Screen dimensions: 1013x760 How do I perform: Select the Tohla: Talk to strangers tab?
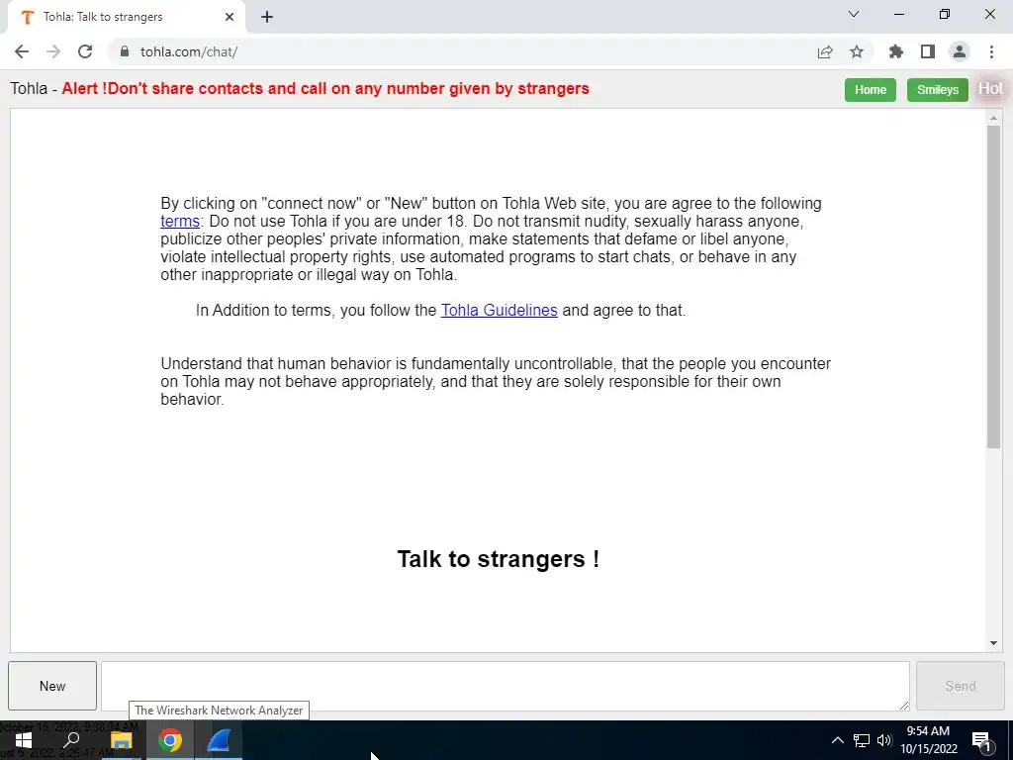[126, 17]
